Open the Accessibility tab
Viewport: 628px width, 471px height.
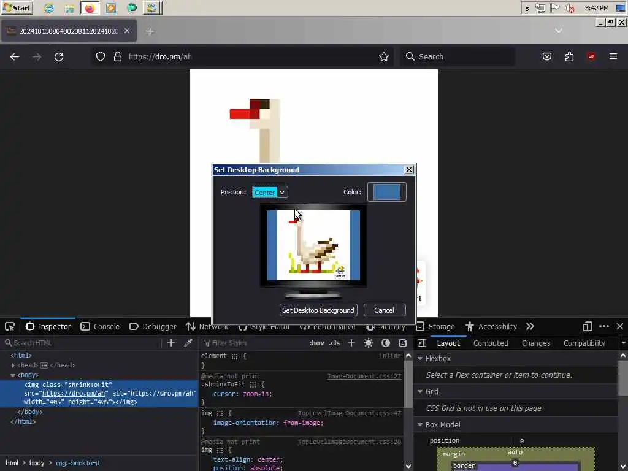coord(491,326)
